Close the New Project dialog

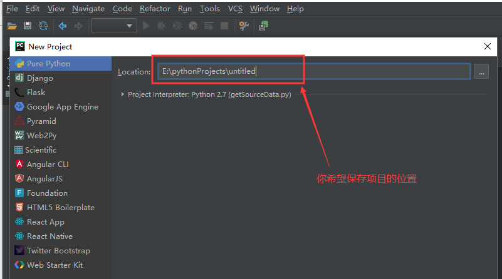(488, 47)
